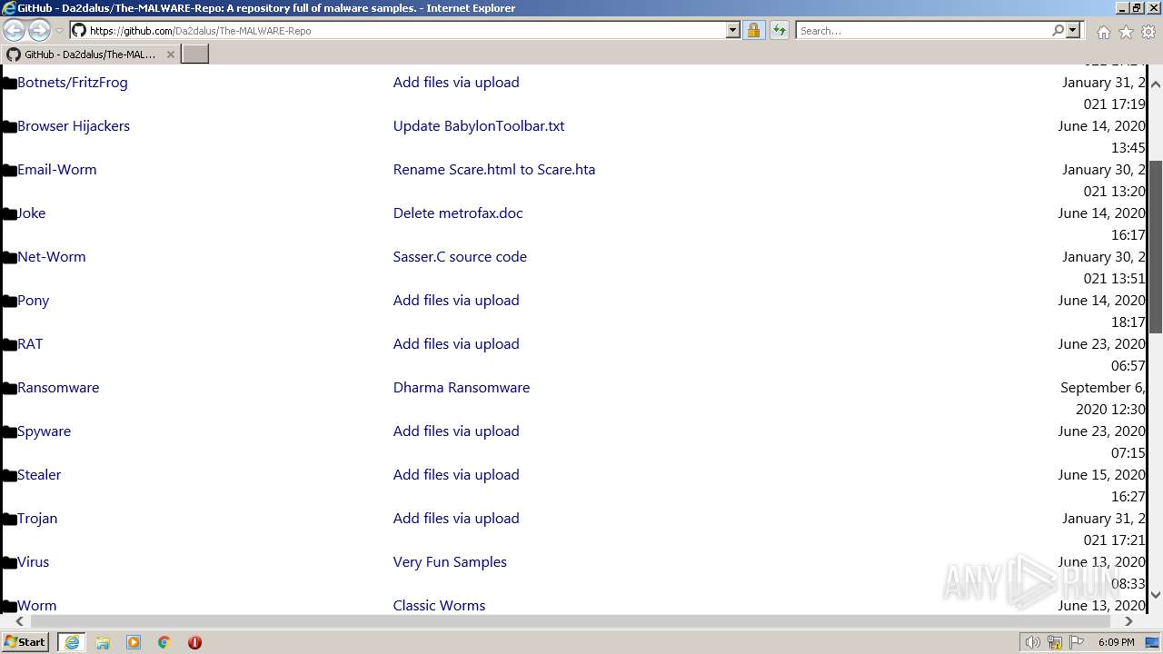The height and width of the screenshot is (654, 1163).
Task: Open the Home icon in browser toolbar
Action: click(1103, 32)
